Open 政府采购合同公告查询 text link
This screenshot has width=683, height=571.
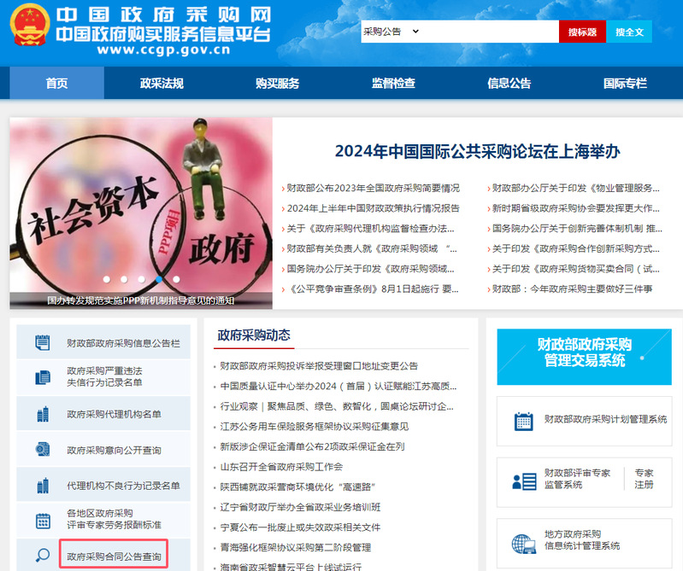tap(114, 556)
